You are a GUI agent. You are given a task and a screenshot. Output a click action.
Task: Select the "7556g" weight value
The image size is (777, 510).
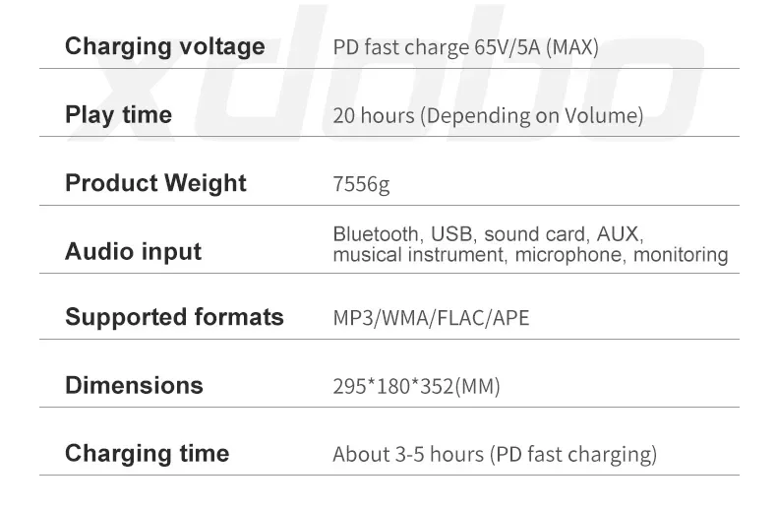coord(361,184)
